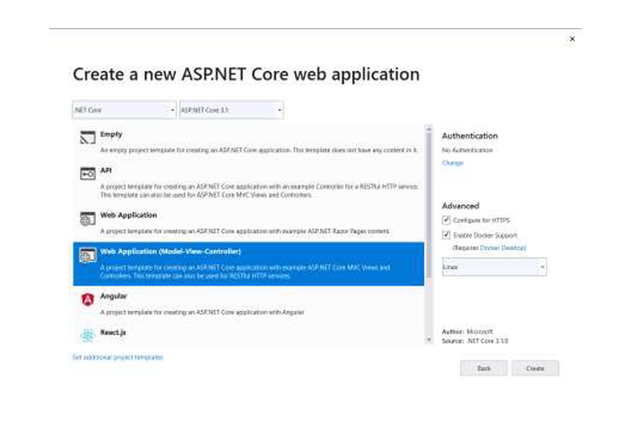
Task: Click the Author: Microsoft text
Action: pos(467,331)
